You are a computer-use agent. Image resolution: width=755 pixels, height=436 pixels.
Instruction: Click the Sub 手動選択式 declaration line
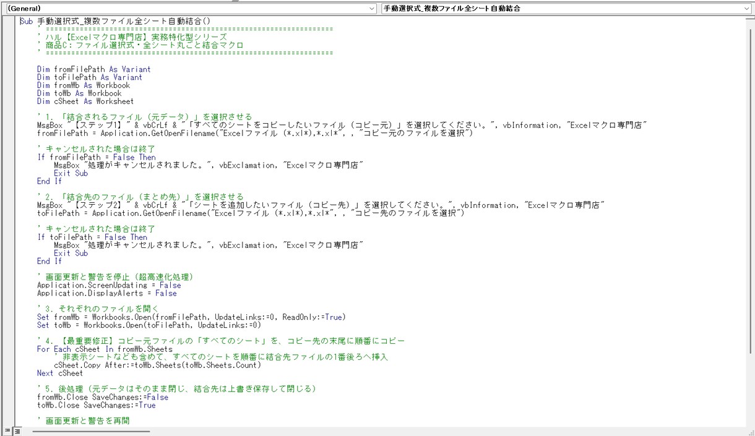pyautogui.click(x=115, y=21)
